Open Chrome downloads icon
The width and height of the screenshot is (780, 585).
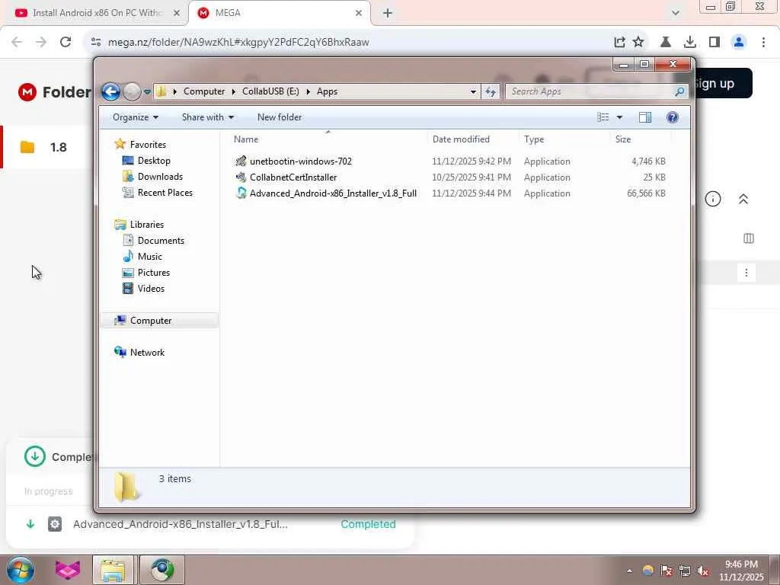click(x=690, y=42)
